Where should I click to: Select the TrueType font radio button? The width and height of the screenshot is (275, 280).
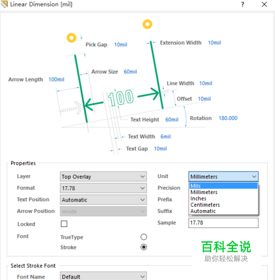[144, 237]
